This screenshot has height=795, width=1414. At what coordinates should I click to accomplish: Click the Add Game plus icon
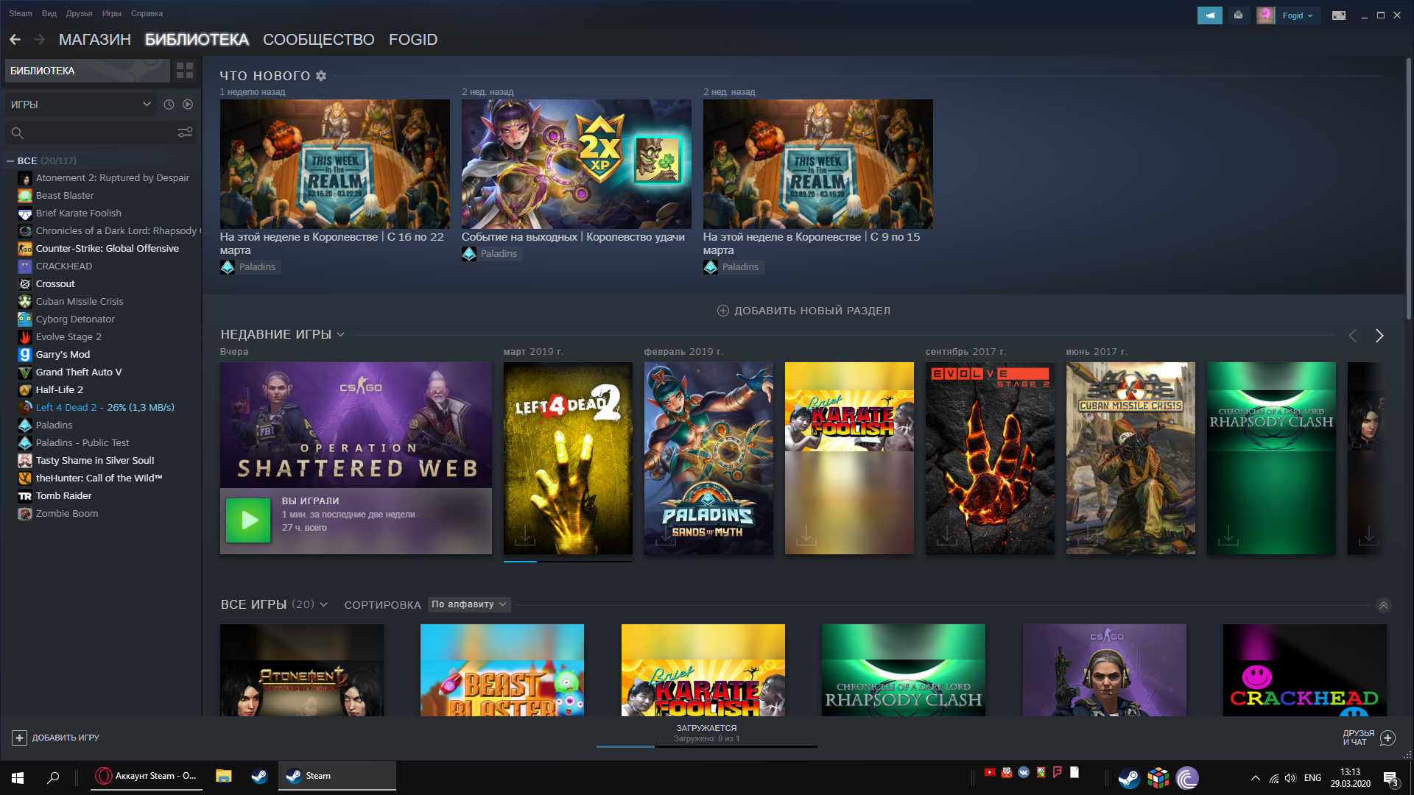19,738
